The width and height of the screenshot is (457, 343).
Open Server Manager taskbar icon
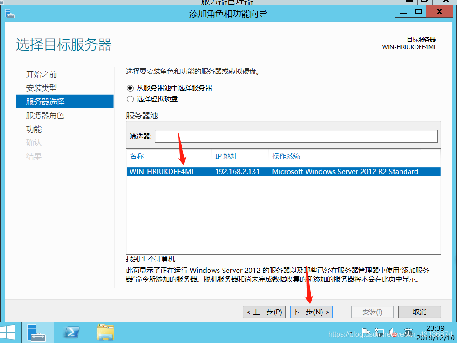36,333
